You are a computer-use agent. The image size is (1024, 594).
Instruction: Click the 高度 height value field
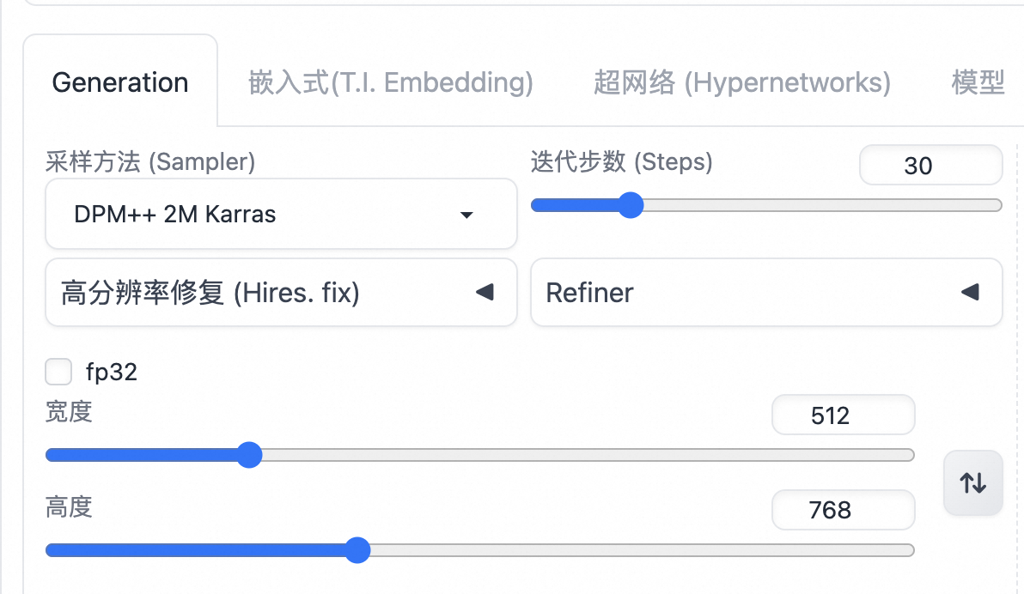(843, 511)
